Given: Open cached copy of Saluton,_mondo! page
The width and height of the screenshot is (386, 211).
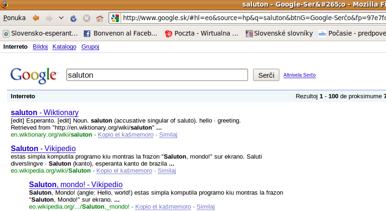Looking at the screenshot, I should (x=163, y=207).
